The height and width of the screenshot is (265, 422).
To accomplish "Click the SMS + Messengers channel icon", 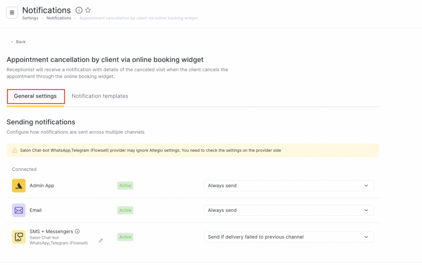I will click(19, 237).
